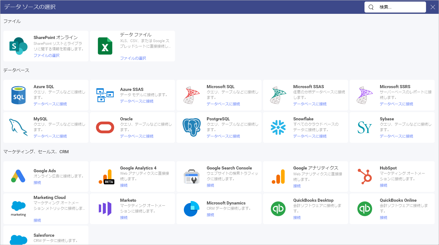Click 接続 link under Marketo
This screenshot has height=245, width=439.
tap(124, 218)
